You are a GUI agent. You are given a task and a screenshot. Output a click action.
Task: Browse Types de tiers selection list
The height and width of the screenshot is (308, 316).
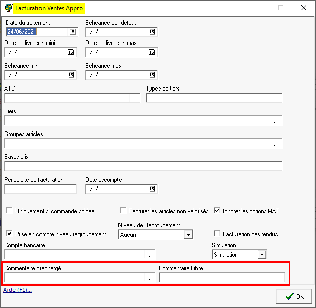[276, 98]
